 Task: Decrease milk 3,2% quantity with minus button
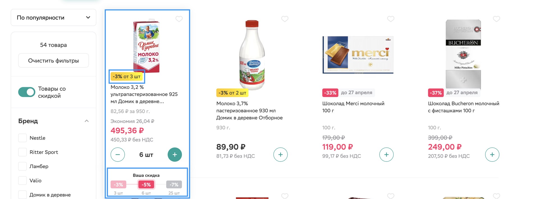point(118,155)
